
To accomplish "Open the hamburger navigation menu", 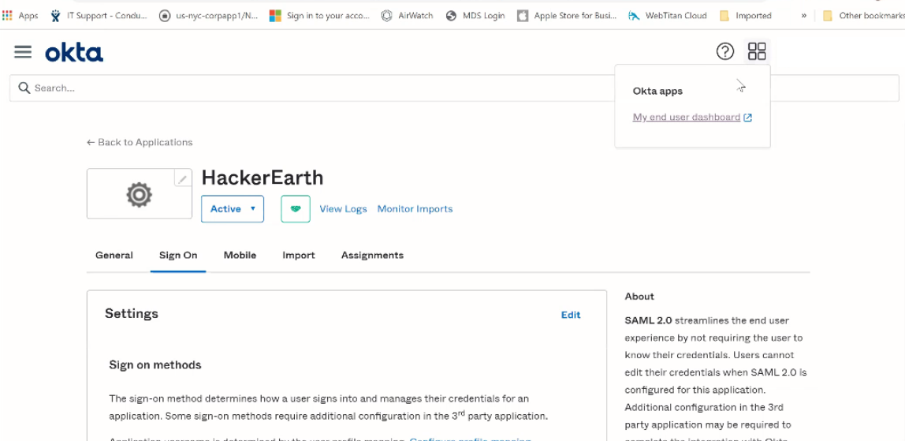I will [23, 52].
